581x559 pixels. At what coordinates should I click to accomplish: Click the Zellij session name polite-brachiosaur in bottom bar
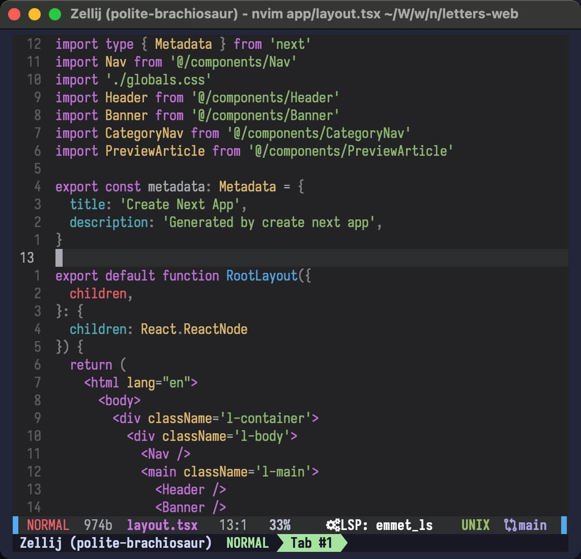140,543
